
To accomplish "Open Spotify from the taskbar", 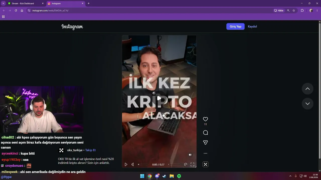I will tap(179, 176).
